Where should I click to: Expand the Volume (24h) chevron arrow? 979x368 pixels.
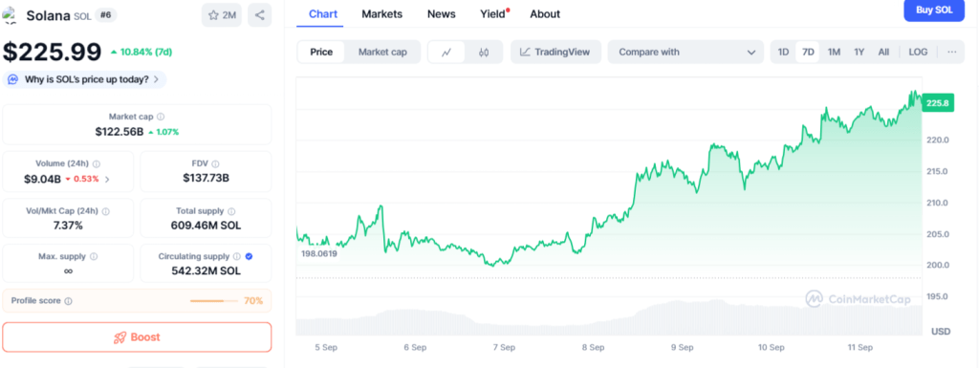tap(107, 180)
